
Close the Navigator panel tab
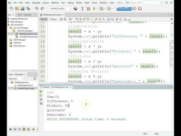[25, 74]
